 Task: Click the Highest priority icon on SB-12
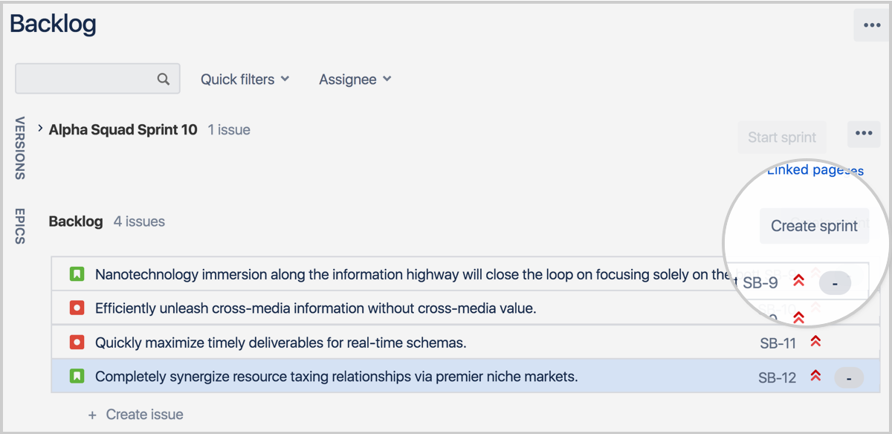(x=815, y=377)
